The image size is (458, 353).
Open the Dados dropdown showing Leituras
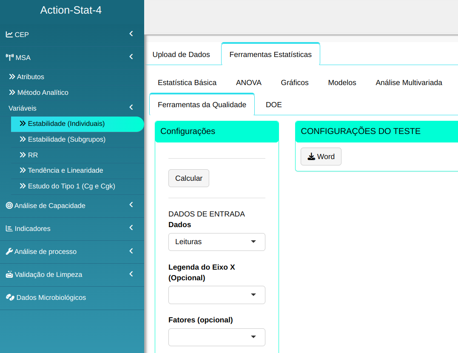(x=216, y=242)
